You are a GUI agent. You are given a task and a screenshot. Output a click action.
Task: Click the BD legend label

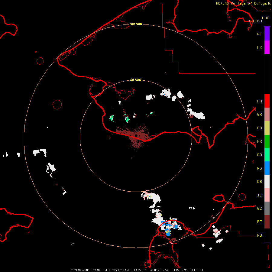259,128
